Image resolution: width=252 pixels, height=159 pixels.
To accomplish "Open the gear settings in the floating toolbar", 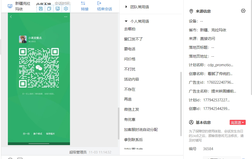I will [66, 9].
